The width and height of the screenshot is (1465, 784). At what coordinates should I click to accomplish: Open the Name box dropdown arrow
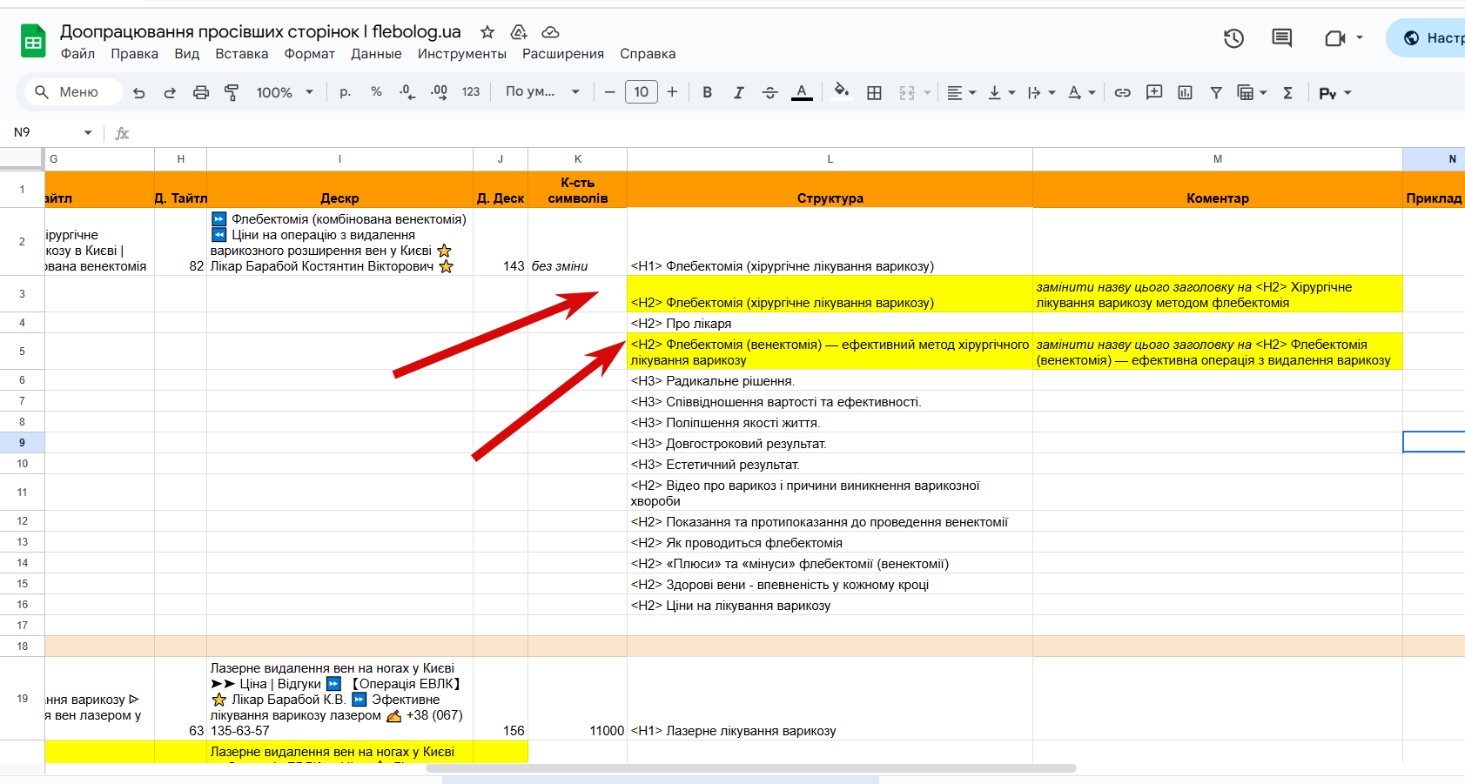88,132
